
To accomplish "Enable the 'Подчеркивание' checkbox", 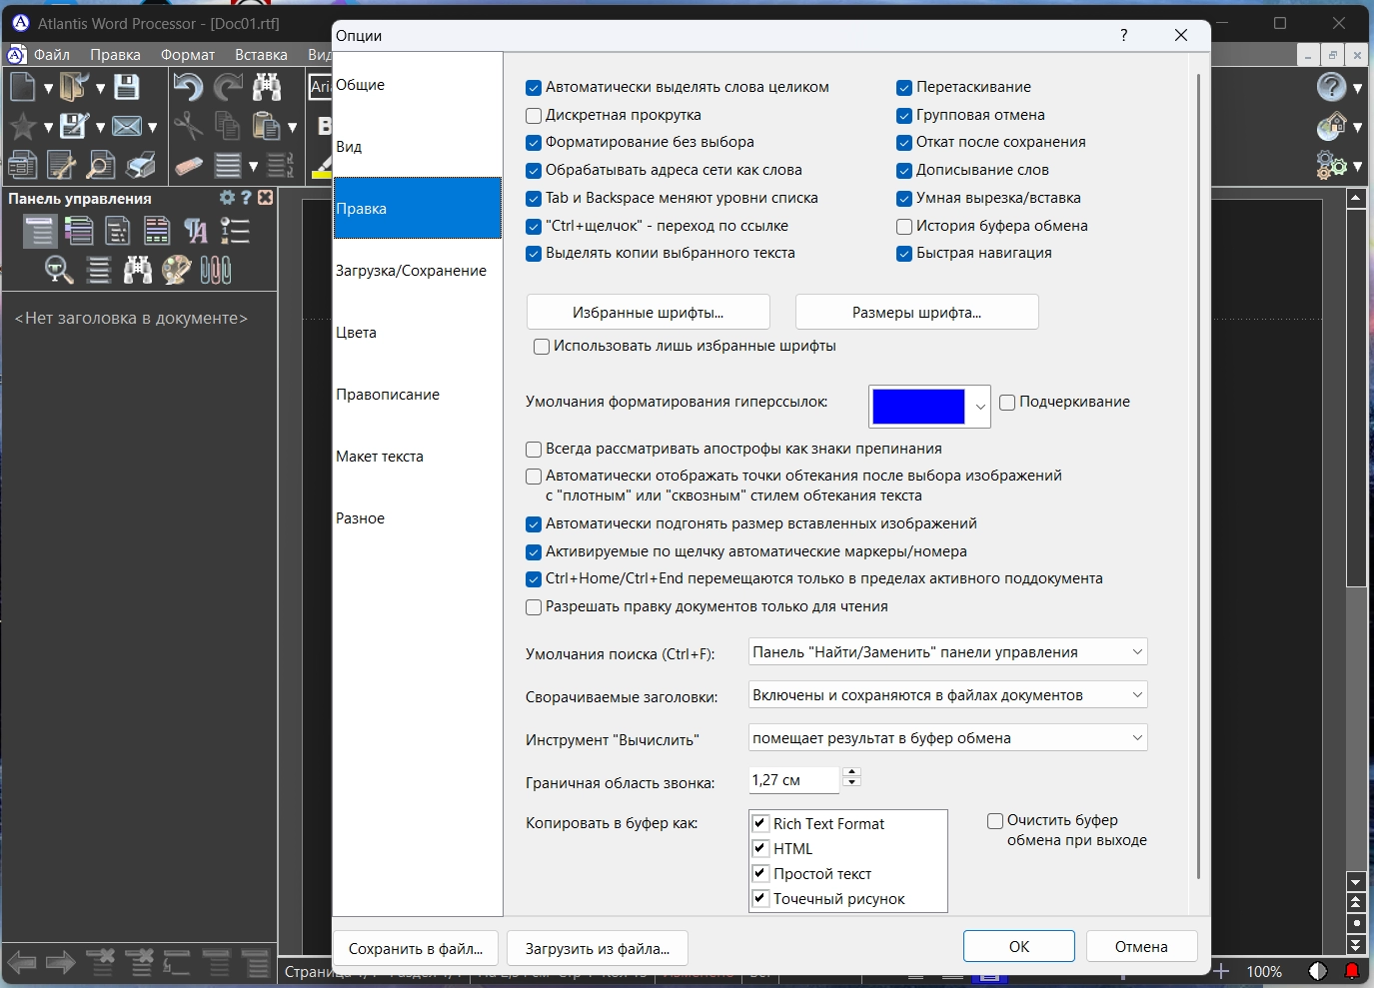I will (x=1007, y=403).
